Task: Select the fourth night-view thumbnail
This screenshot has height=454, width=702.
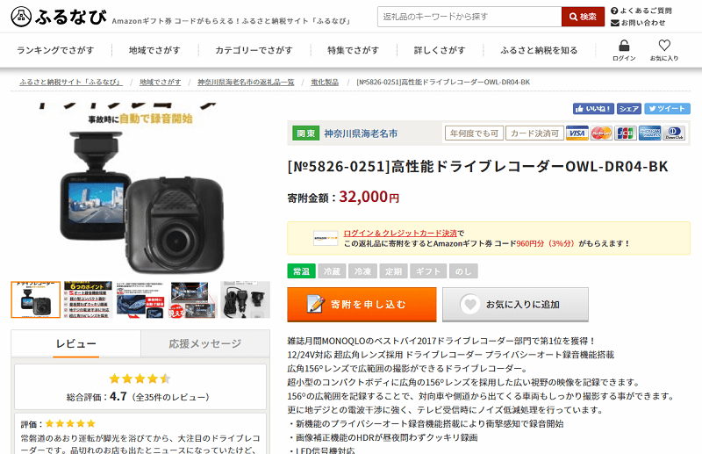Action: [x=192, y=299]
